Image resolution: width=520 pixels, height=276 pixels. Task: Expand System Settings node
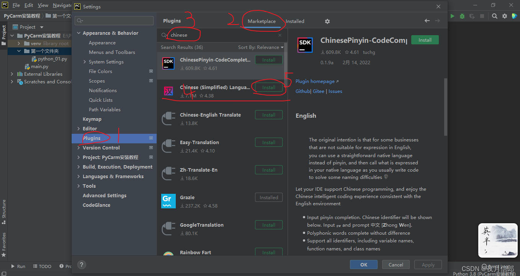(x=85, y=62)
